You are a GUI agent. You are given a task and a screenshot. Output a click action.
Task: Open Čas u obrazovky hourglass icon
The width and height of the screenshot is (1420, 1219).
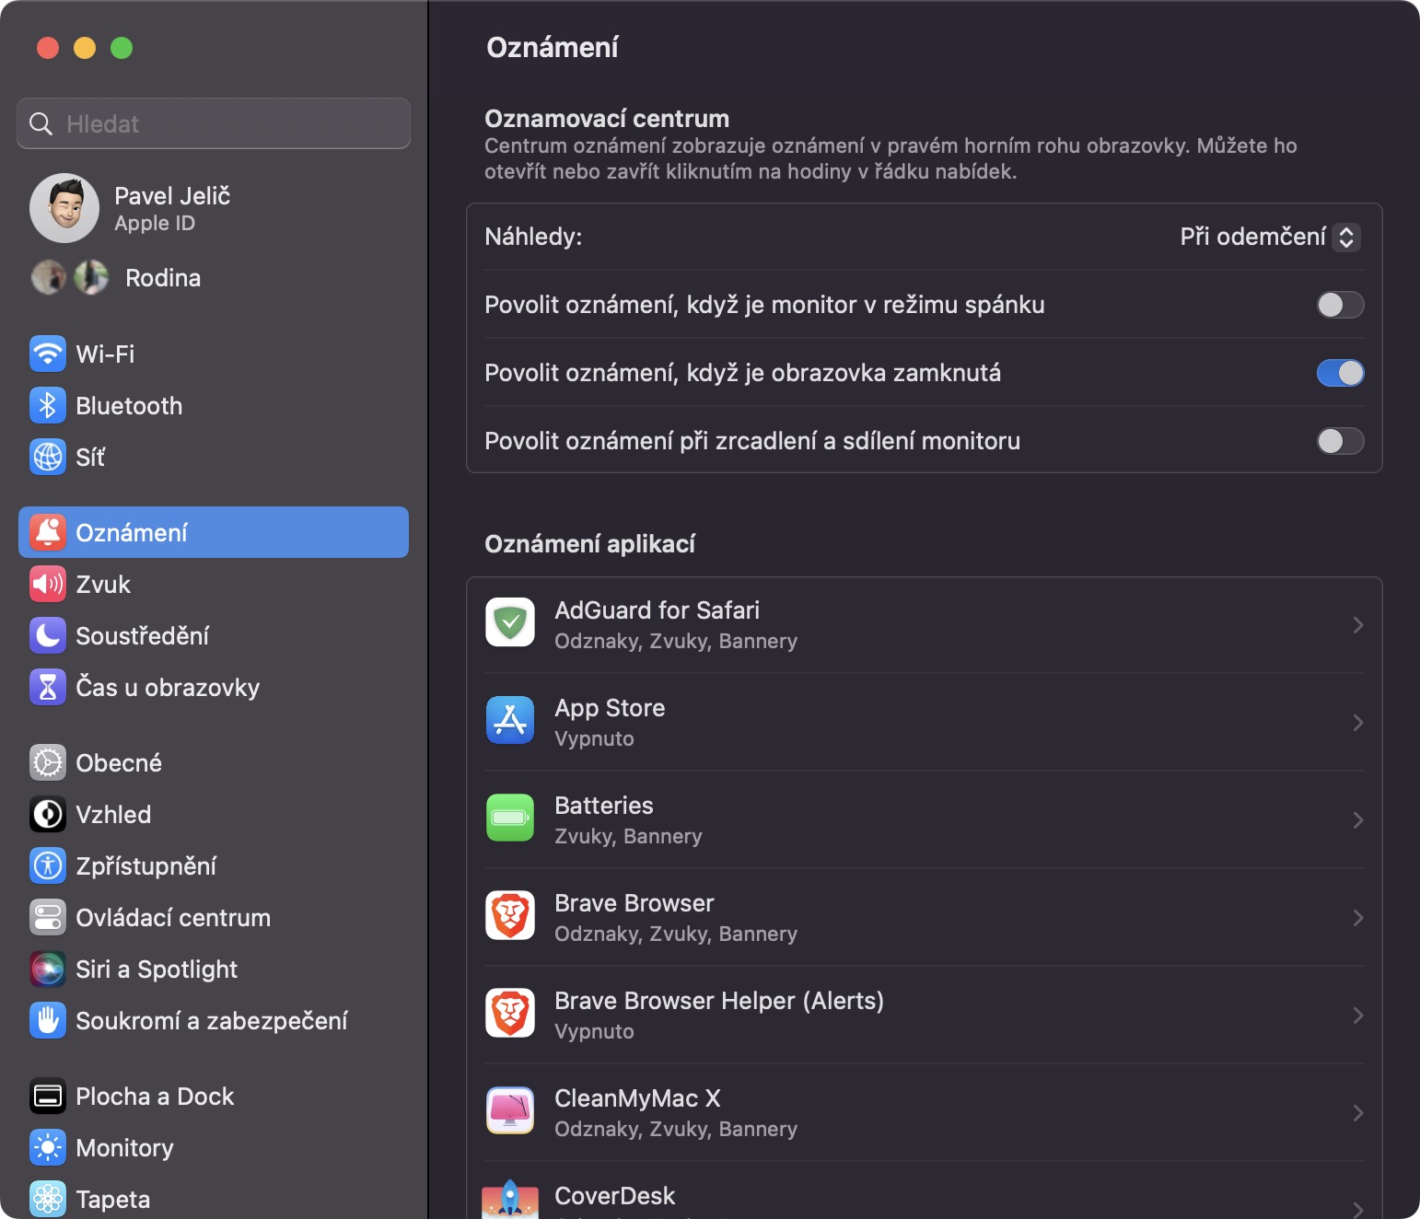pos(48,687)
